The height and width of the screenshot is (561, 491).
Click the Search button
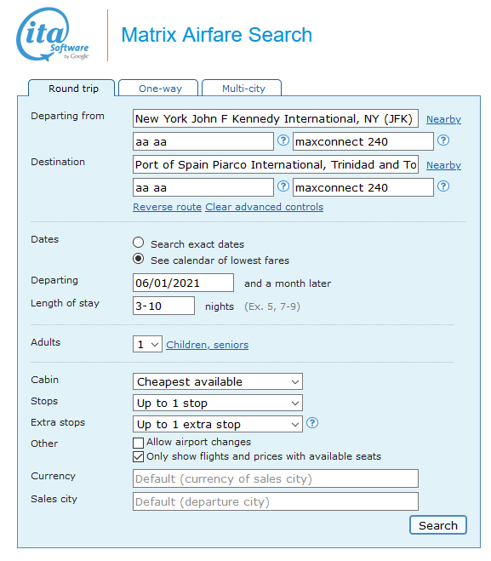coord(438,525)
